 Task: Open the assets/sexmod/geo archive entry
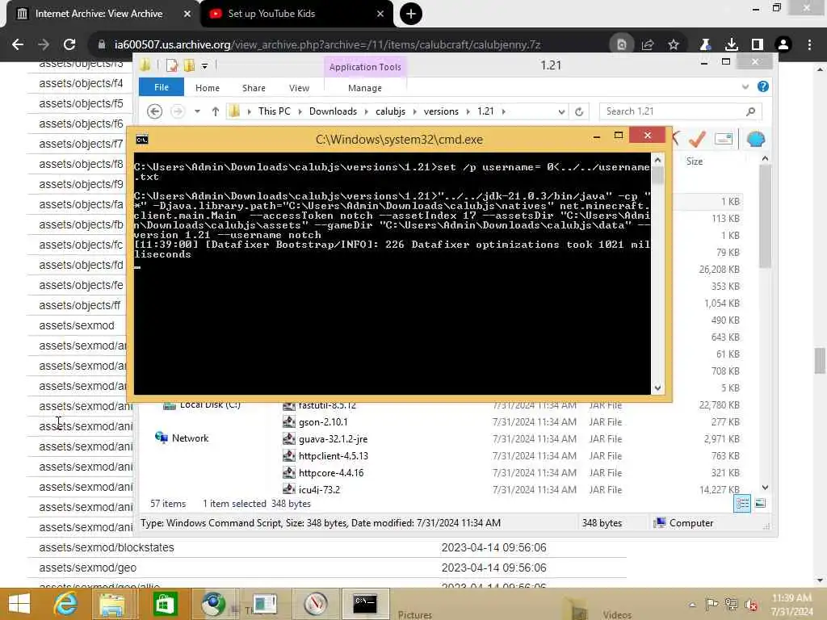point(87,568)
